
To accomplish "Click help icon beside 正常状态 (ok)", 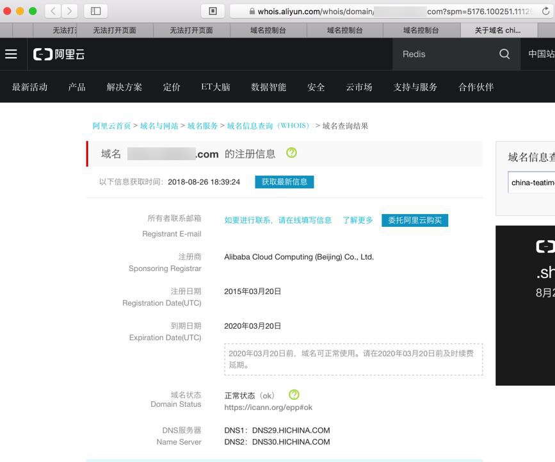I will click(294, 394).
